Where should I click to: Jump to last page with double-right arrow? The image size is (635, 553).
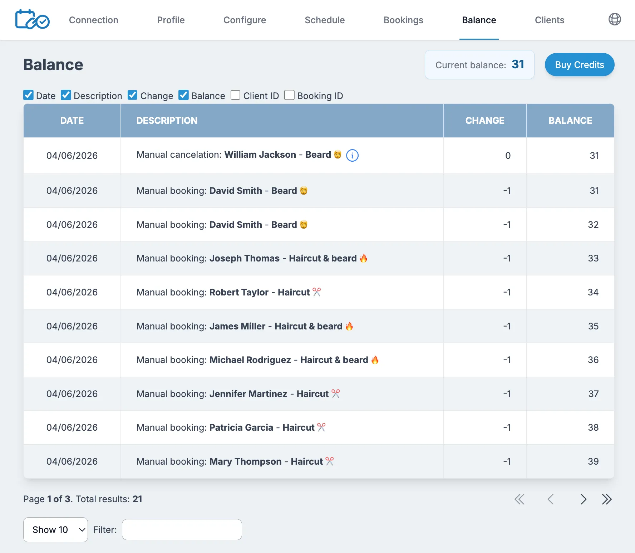607,499
